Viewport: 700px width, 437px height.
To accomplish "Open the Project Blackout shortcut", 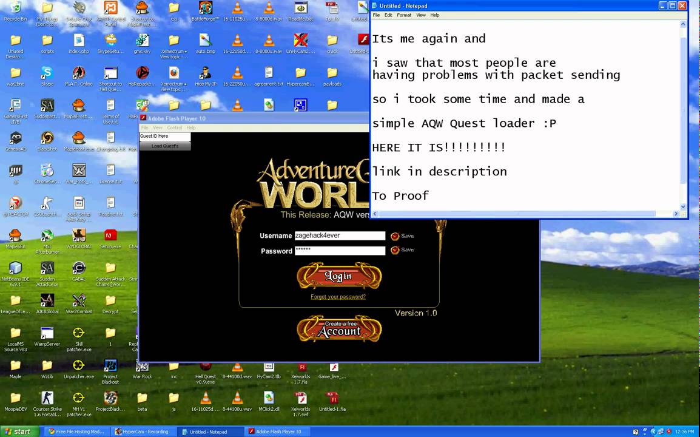I will point(110,365).
